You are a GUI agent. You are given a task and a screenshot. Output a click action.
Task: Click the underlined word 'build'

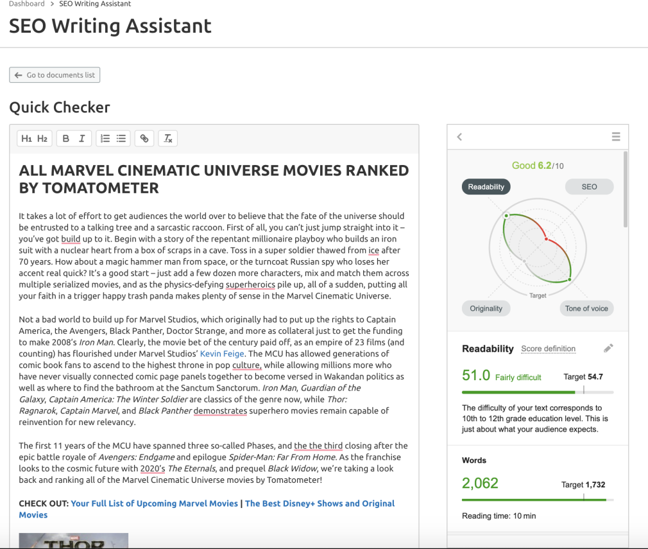71,239
